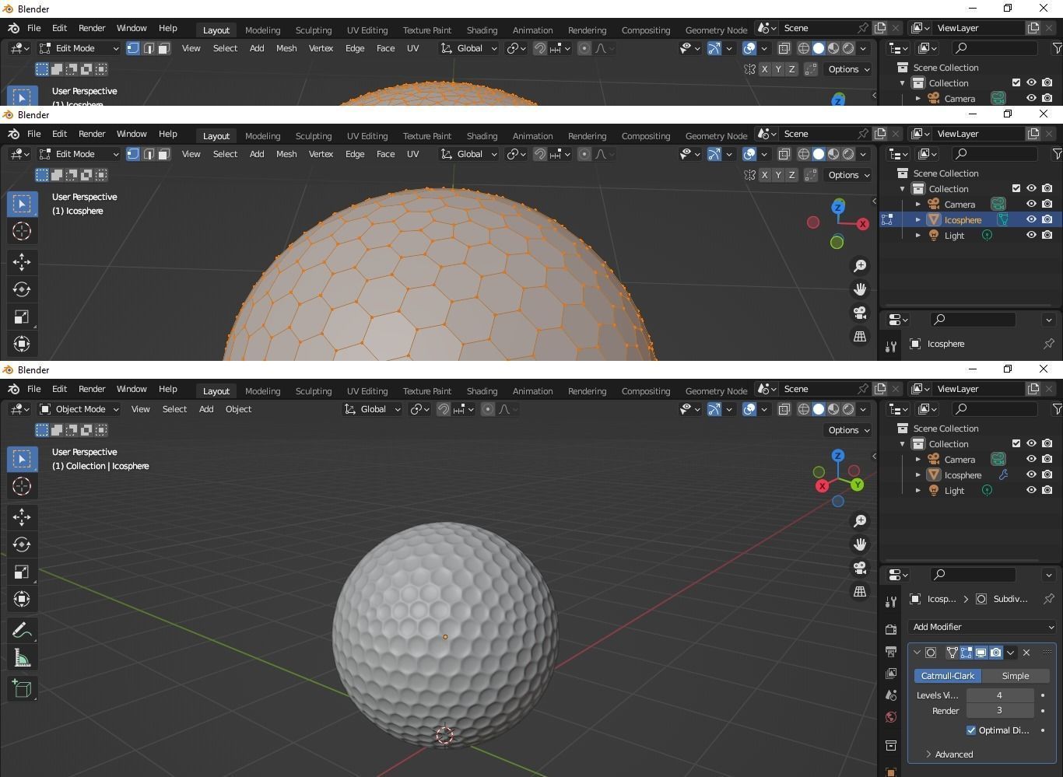Select the Move tool in the toolbar
1063x777 pixels.
(x=22, y=516)
